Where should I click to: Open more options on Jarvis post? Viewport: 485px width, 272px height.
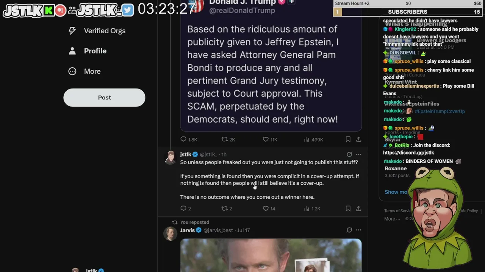click(358, 230)
